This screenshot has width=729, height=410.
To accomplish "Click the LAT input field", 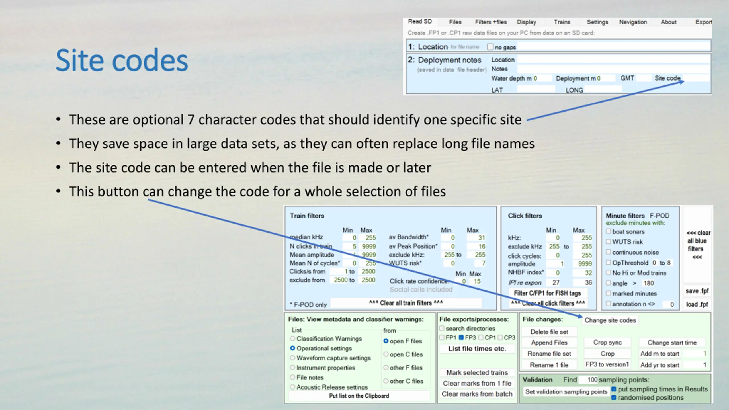I will point(536,89).
